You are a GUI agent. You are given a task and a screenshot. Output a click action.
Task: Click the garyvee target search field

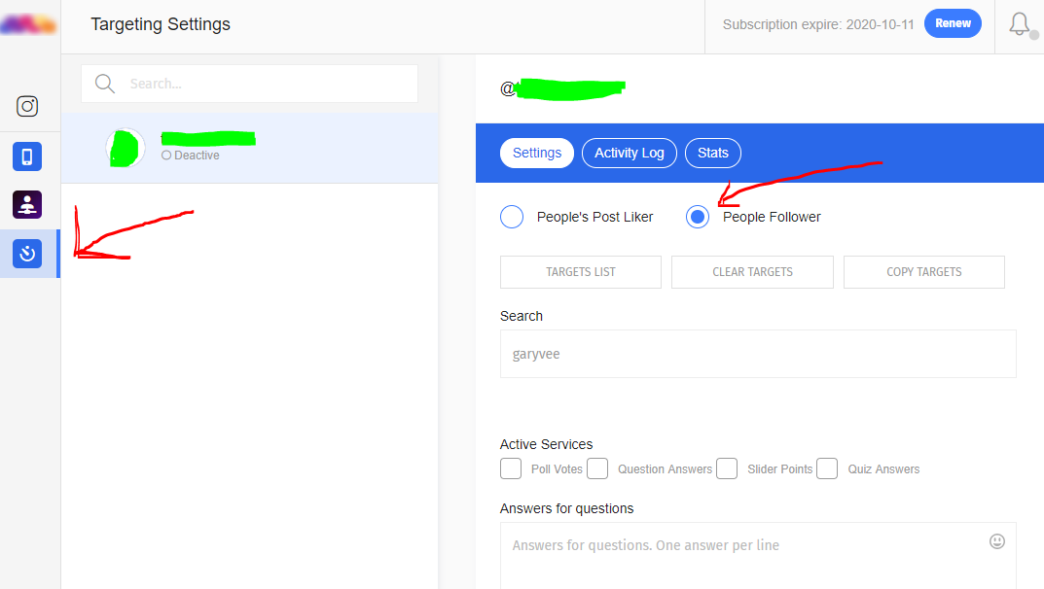point(757,354)
